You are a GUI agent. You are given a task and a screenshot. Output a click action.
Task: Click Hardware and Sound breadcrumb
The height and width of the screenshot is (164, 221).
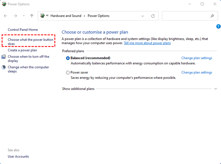(x=66, y=16)
